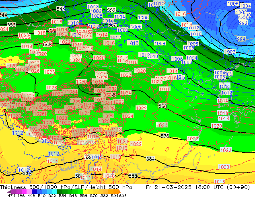The image size is (255, 197).
Task: Click legend value '546'
Action: [x=73, y=195]
